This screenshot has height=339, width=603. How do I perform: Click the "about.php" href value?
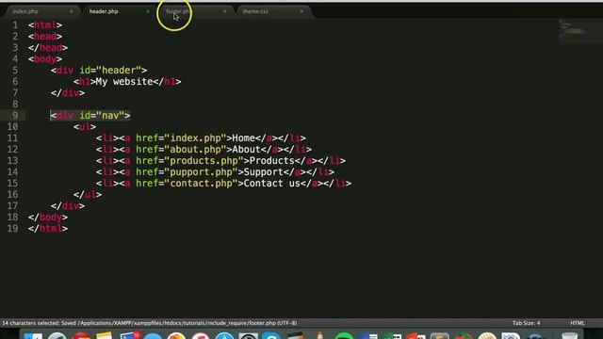coord(195,150)
